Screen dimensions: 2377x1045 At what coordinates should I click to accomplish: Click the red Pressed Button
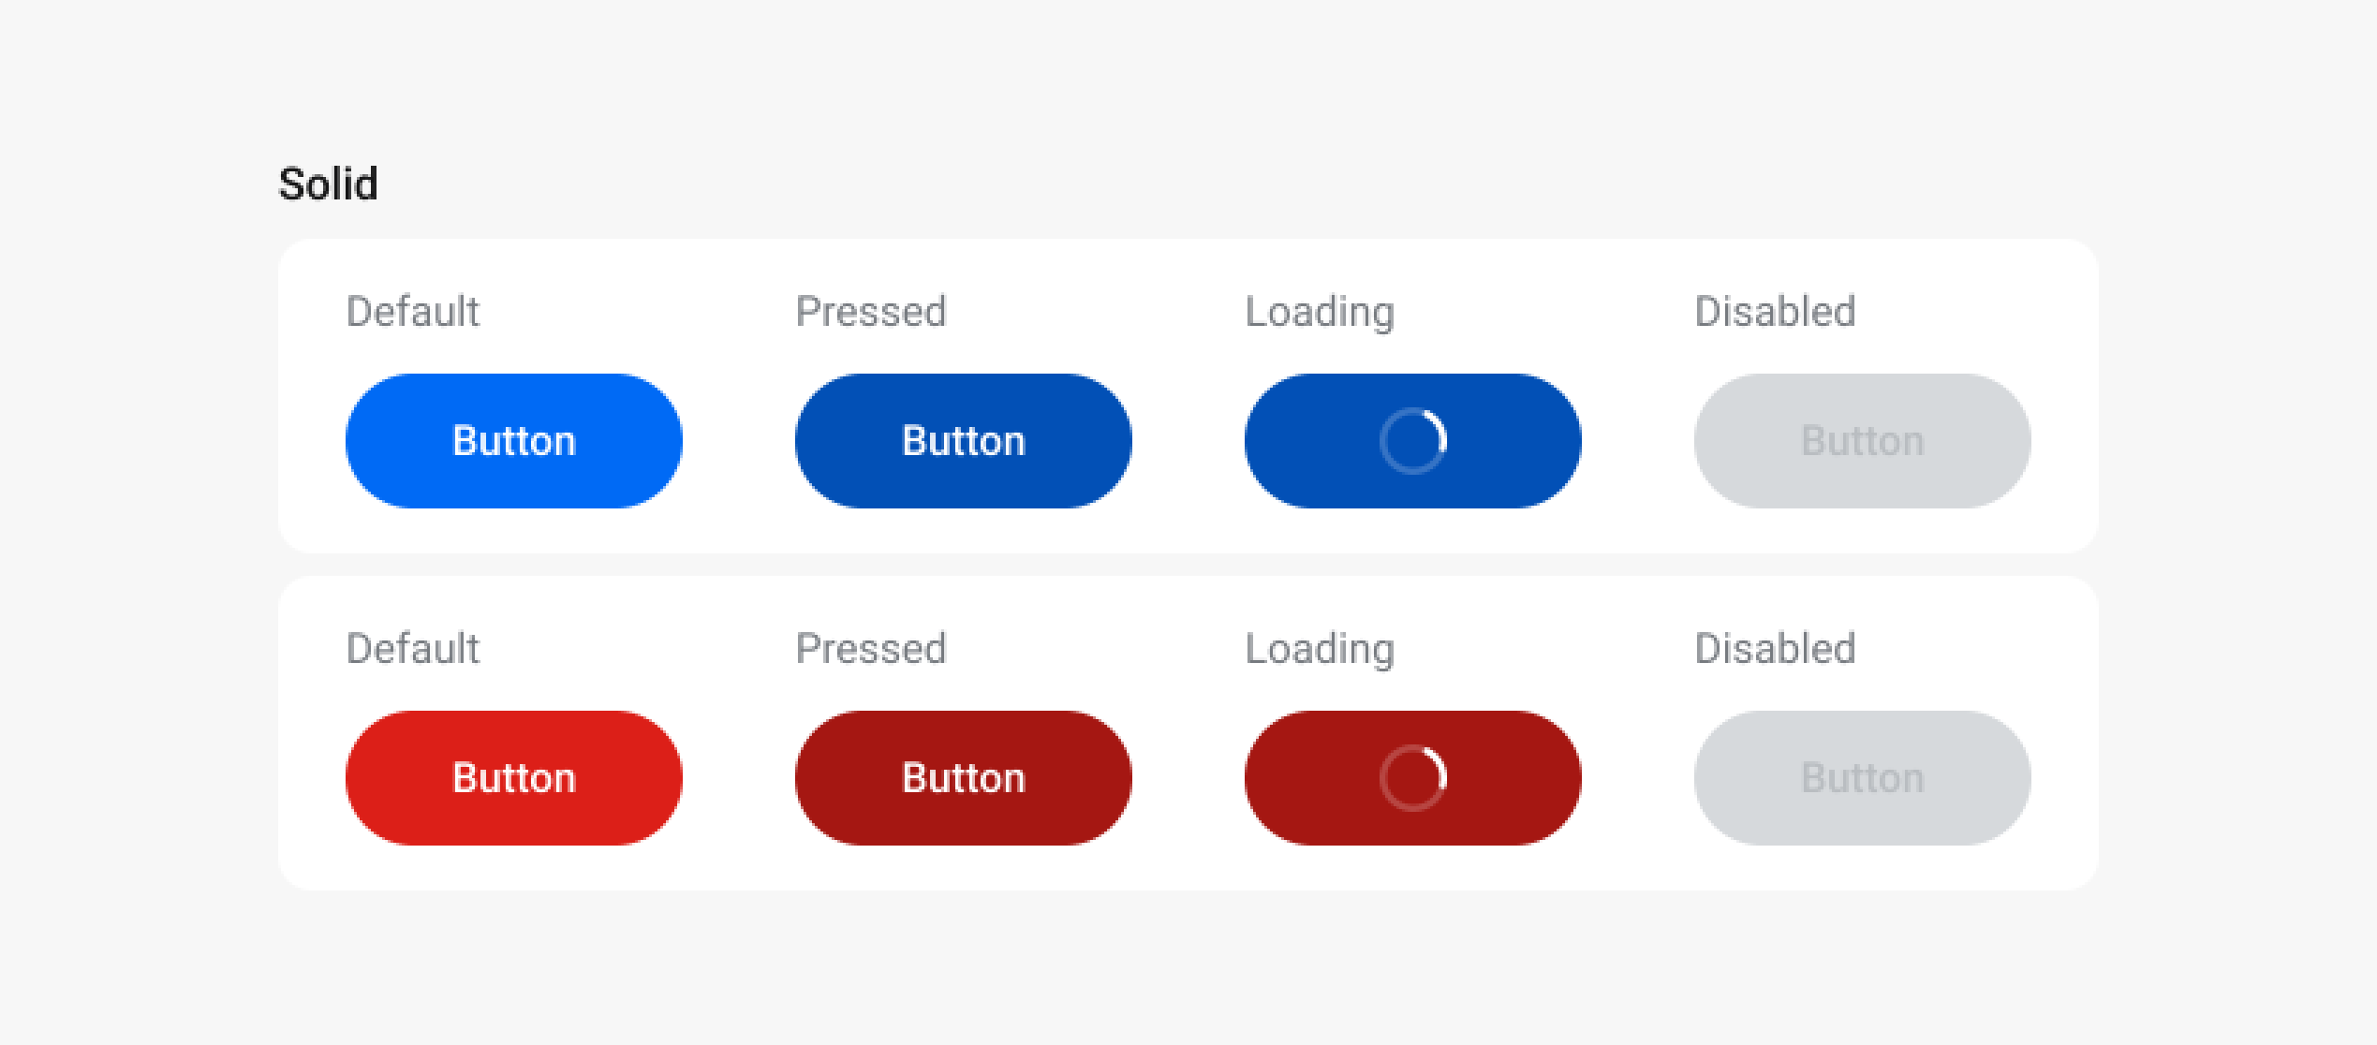[x=963, y=777]
